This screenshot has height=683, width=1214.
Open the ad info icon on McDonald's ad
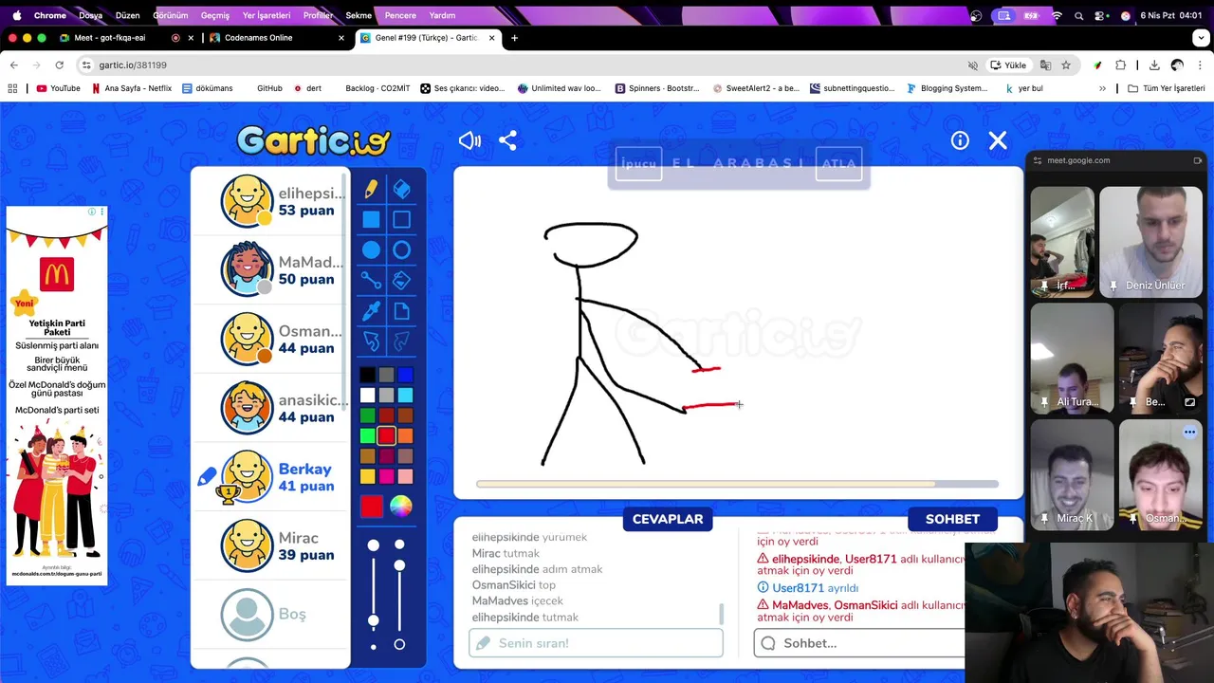point(92,212)
